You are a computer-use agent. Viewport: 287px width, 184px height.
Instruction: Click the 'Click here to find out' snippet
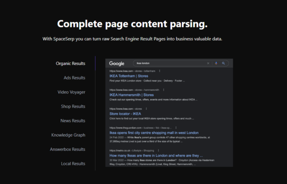[x=152, y=118]
